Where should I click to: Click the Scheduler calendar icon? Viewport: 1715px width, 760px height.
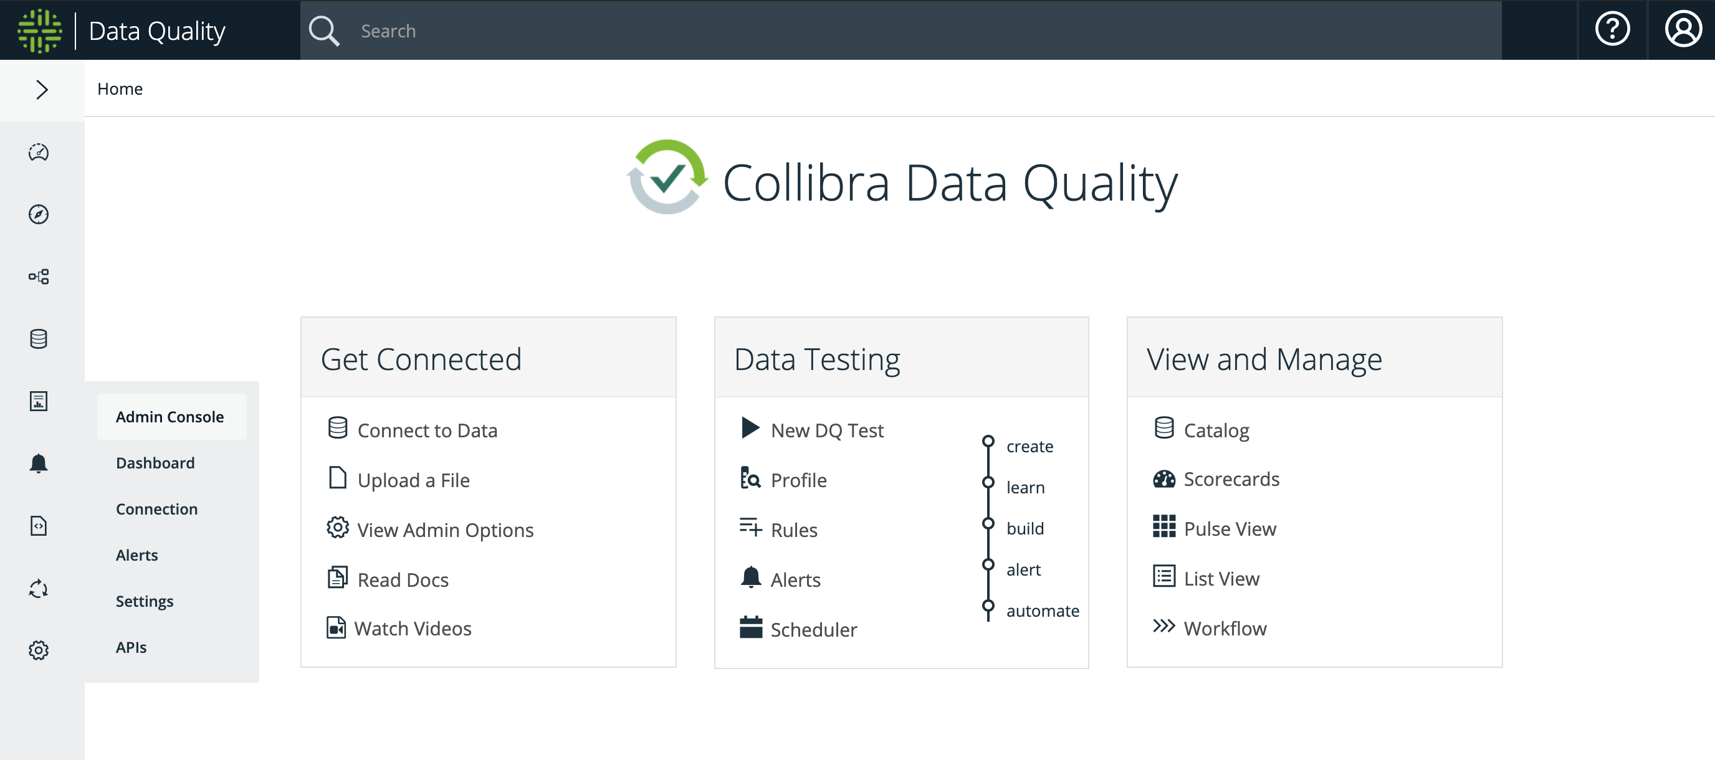(750, 626)
